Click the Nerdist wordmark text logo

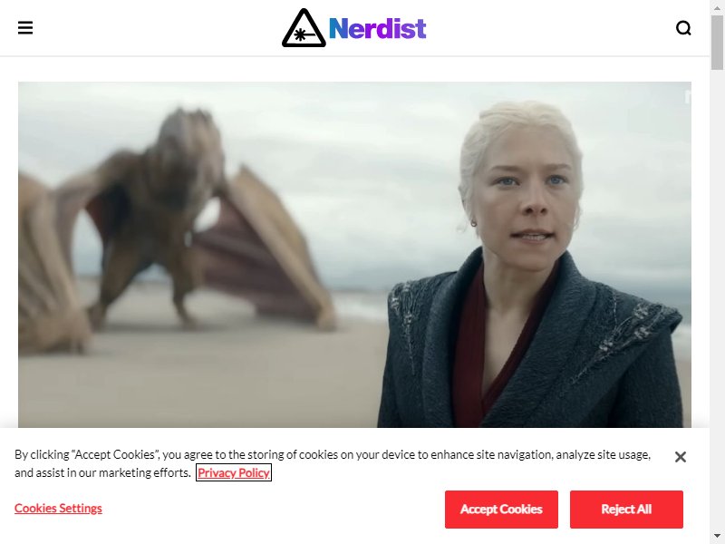[377, 28]
